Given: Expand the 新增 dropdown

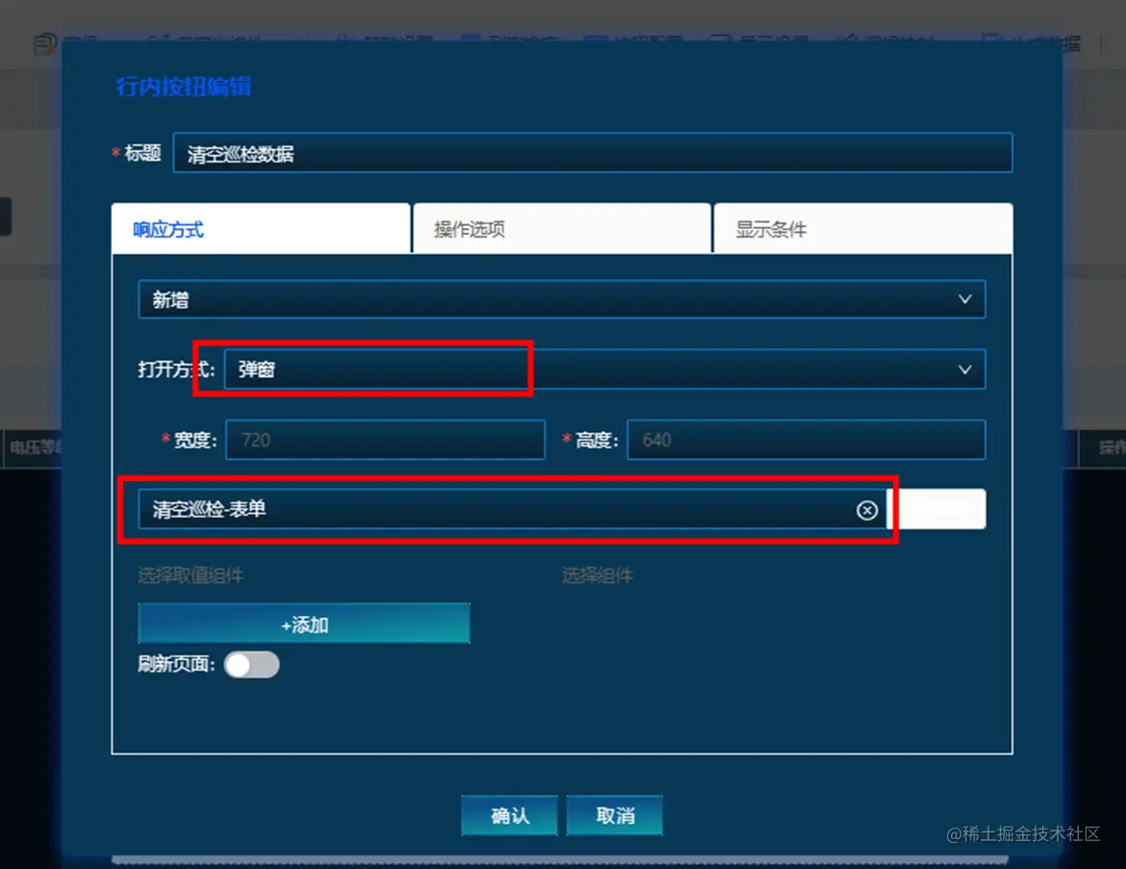Looking at the screenshot, I should coord(562,299).
